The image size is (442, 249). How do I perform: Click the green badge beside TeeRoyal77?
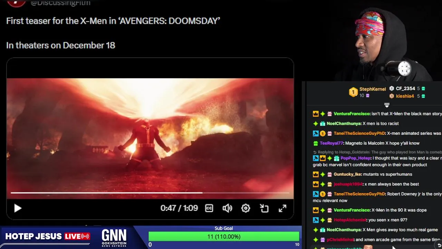coord(316,143)
